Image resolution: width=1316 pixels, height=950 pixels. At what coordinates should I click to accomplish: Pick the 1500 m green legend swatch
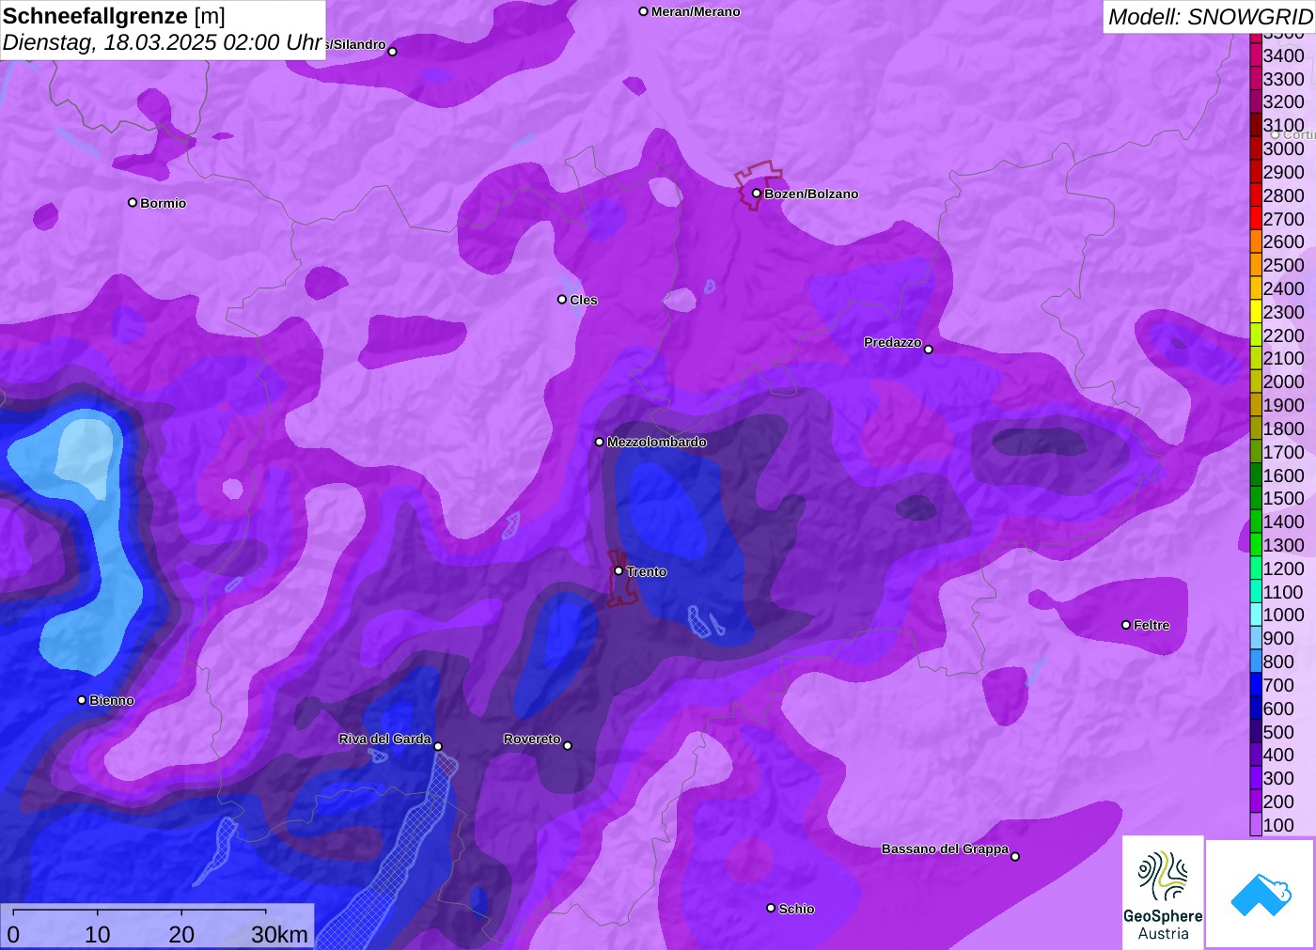(x=1255, y=498)
